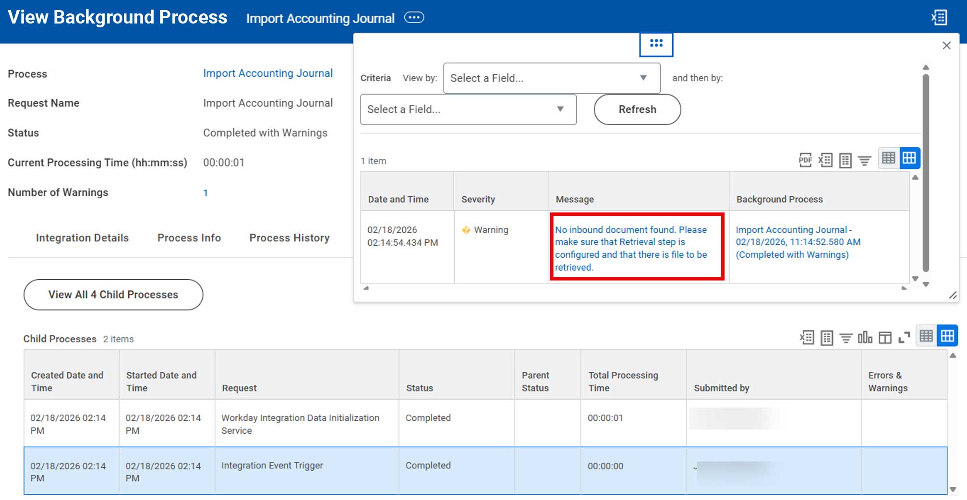Open printable version of Child Processes table
Viewport: 967px width, 500px height.
point(826,337)
